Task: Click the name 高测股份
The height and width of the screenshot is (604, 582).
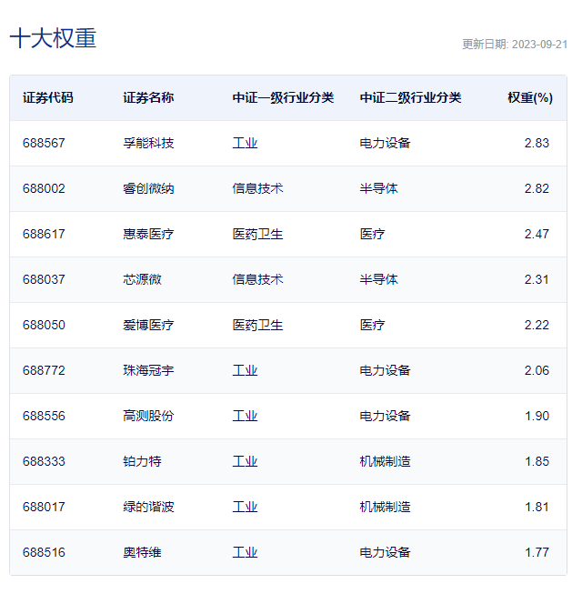Action: (x=148, y=416)
